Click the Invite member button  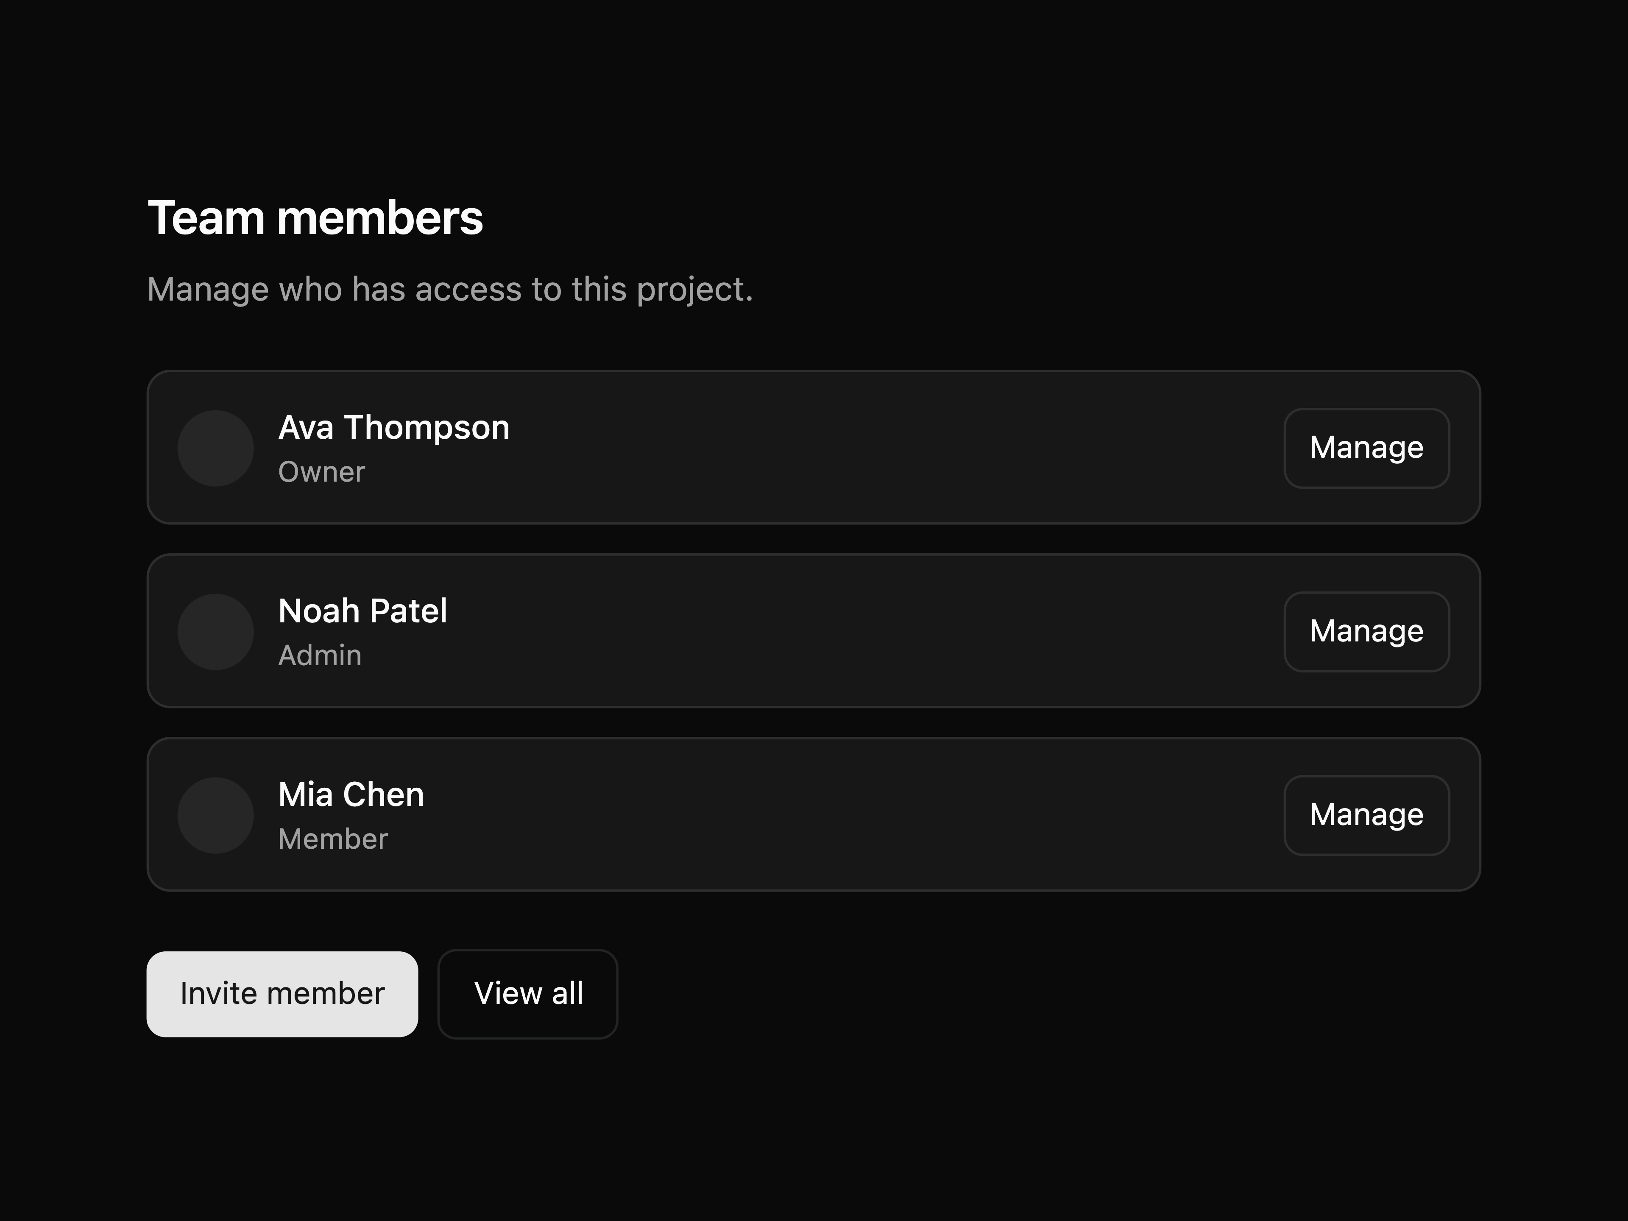283,994
